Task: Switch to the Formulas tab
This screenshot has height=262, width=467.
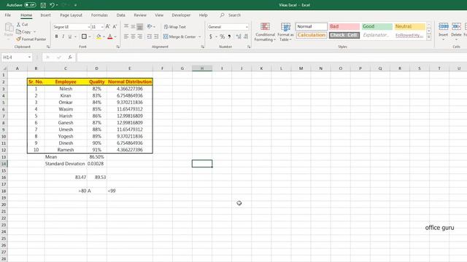Action: [99, 15]
